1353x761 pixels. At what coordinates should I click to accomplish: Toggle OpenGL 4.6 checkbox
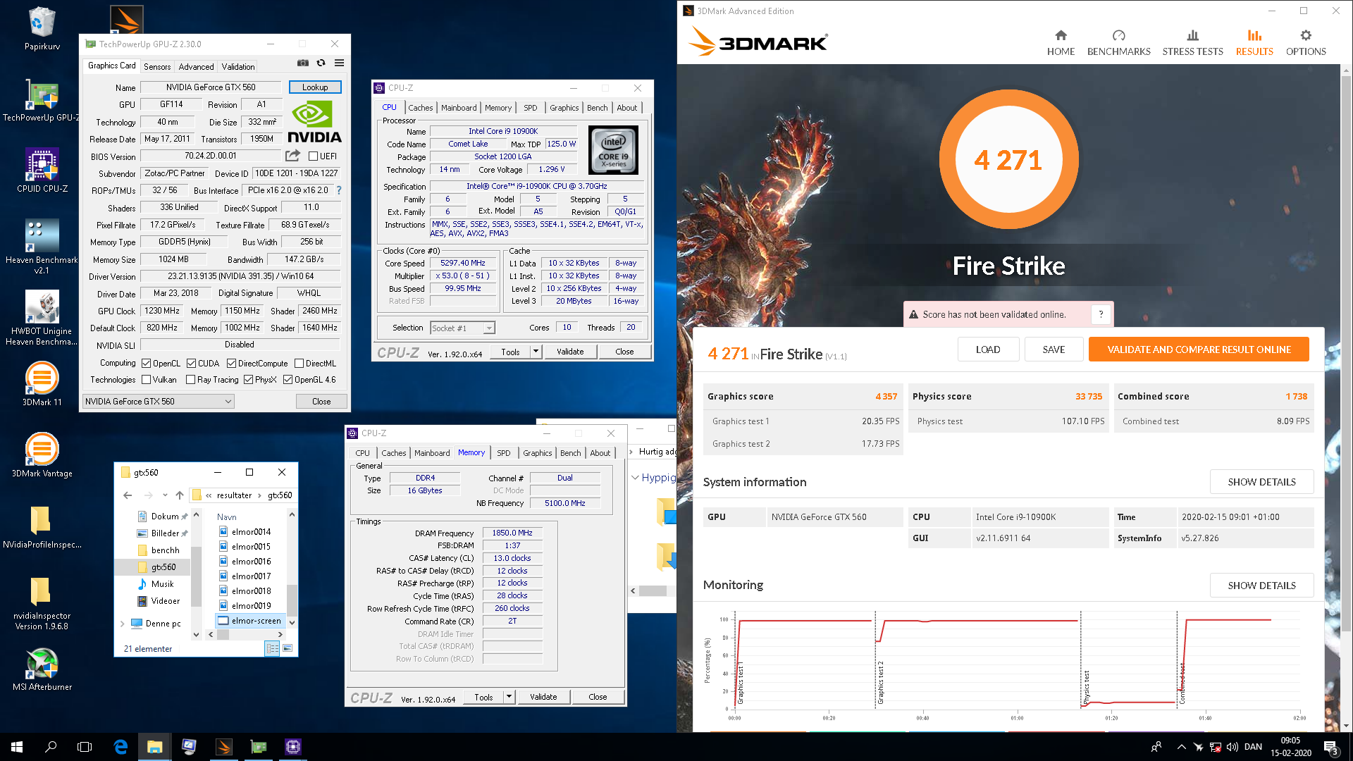click(288, 380)
